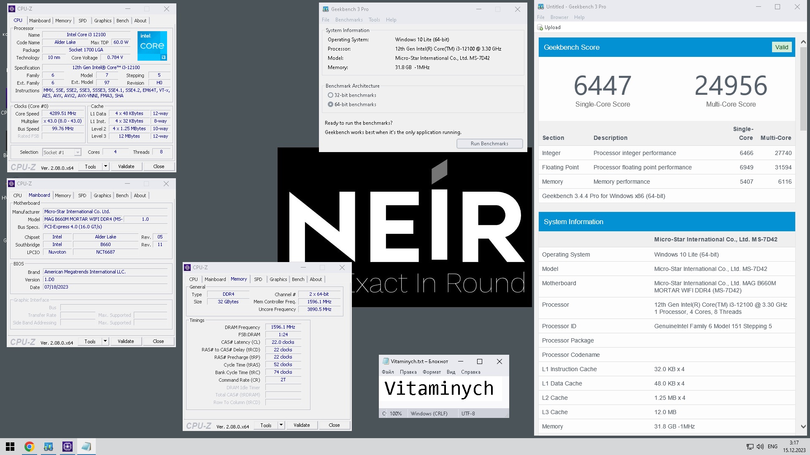Open the Notepad app on the taskbar

pos(86,447)
